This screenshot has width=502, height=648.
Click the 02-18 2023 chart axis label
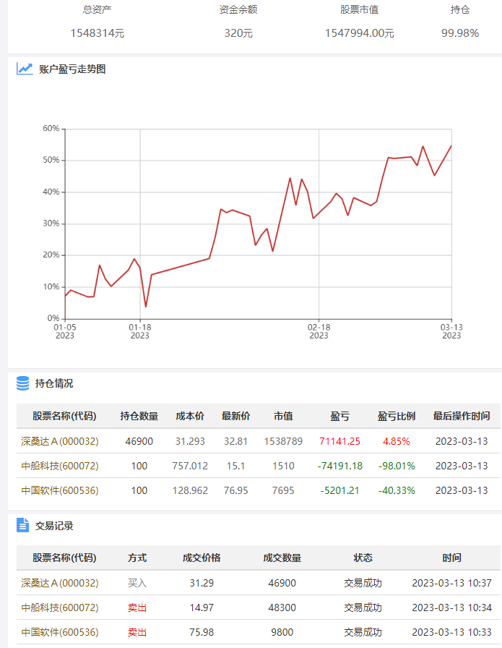[319, 331]
